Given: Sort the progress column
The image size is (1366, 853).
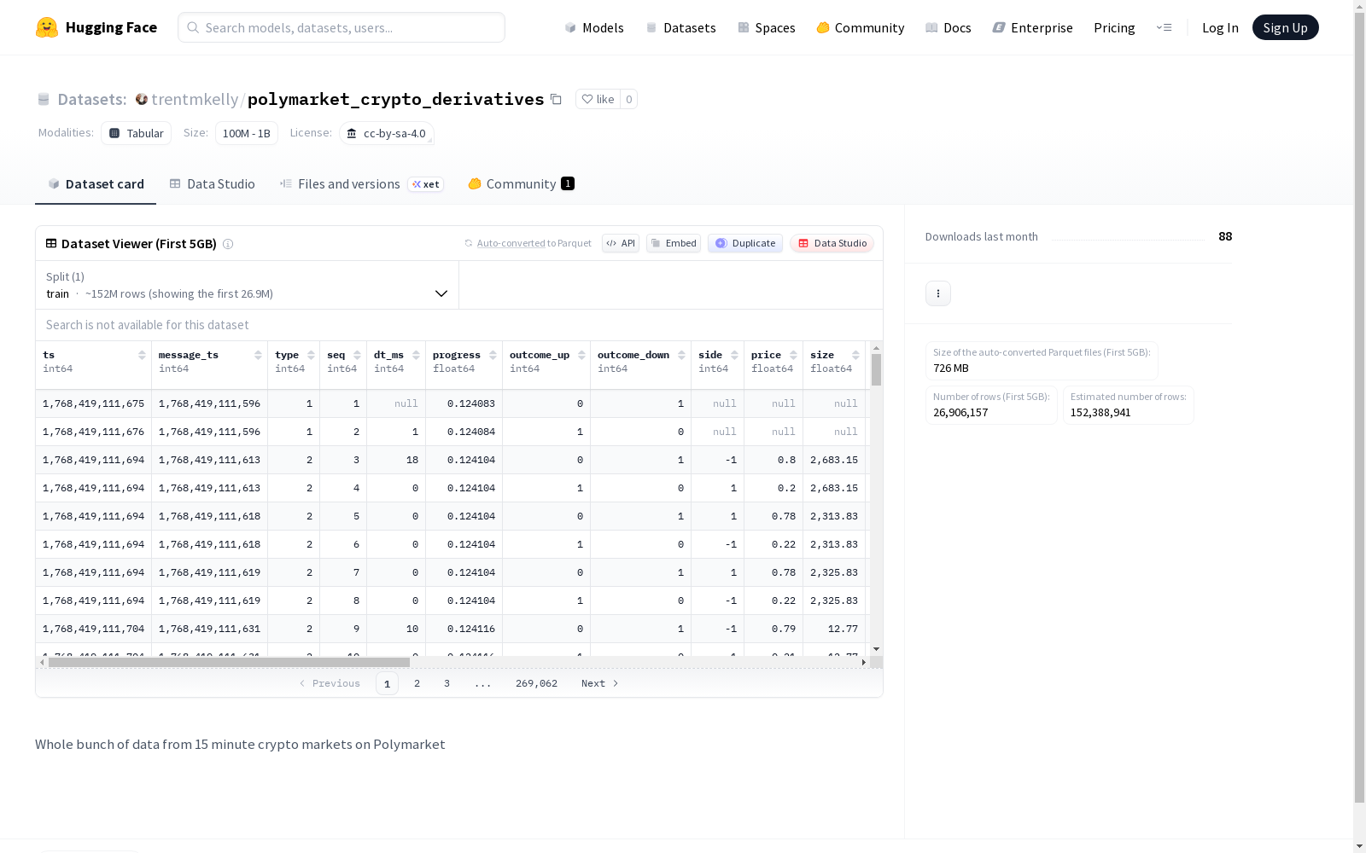Looking at the screenshot, I should pos(493,355).
